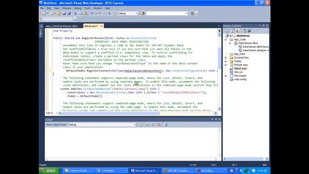
Task: Open the Window menu
Action: click(x=98, y=8)
